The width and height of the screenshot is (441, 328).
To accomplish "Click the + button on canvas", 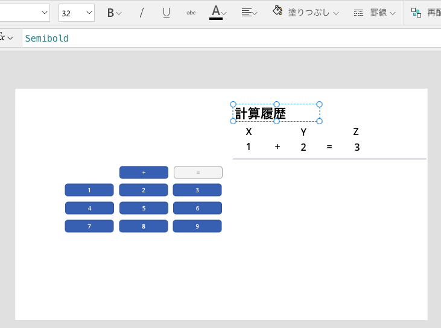I will coord(144,172).
